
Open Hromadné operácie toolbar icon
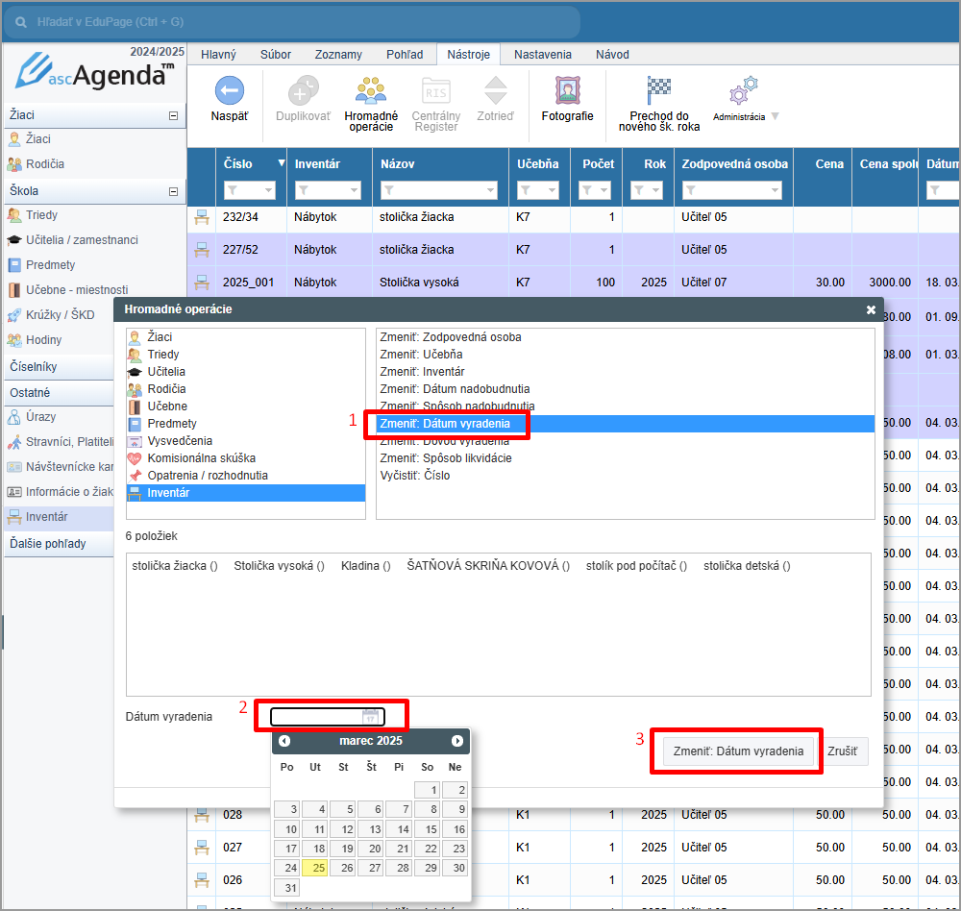click(x=371, y=90)
